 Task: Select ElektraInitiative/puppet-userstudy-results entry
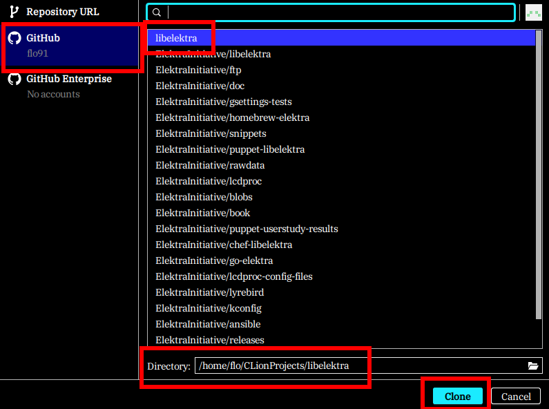(x=247, y=229)
